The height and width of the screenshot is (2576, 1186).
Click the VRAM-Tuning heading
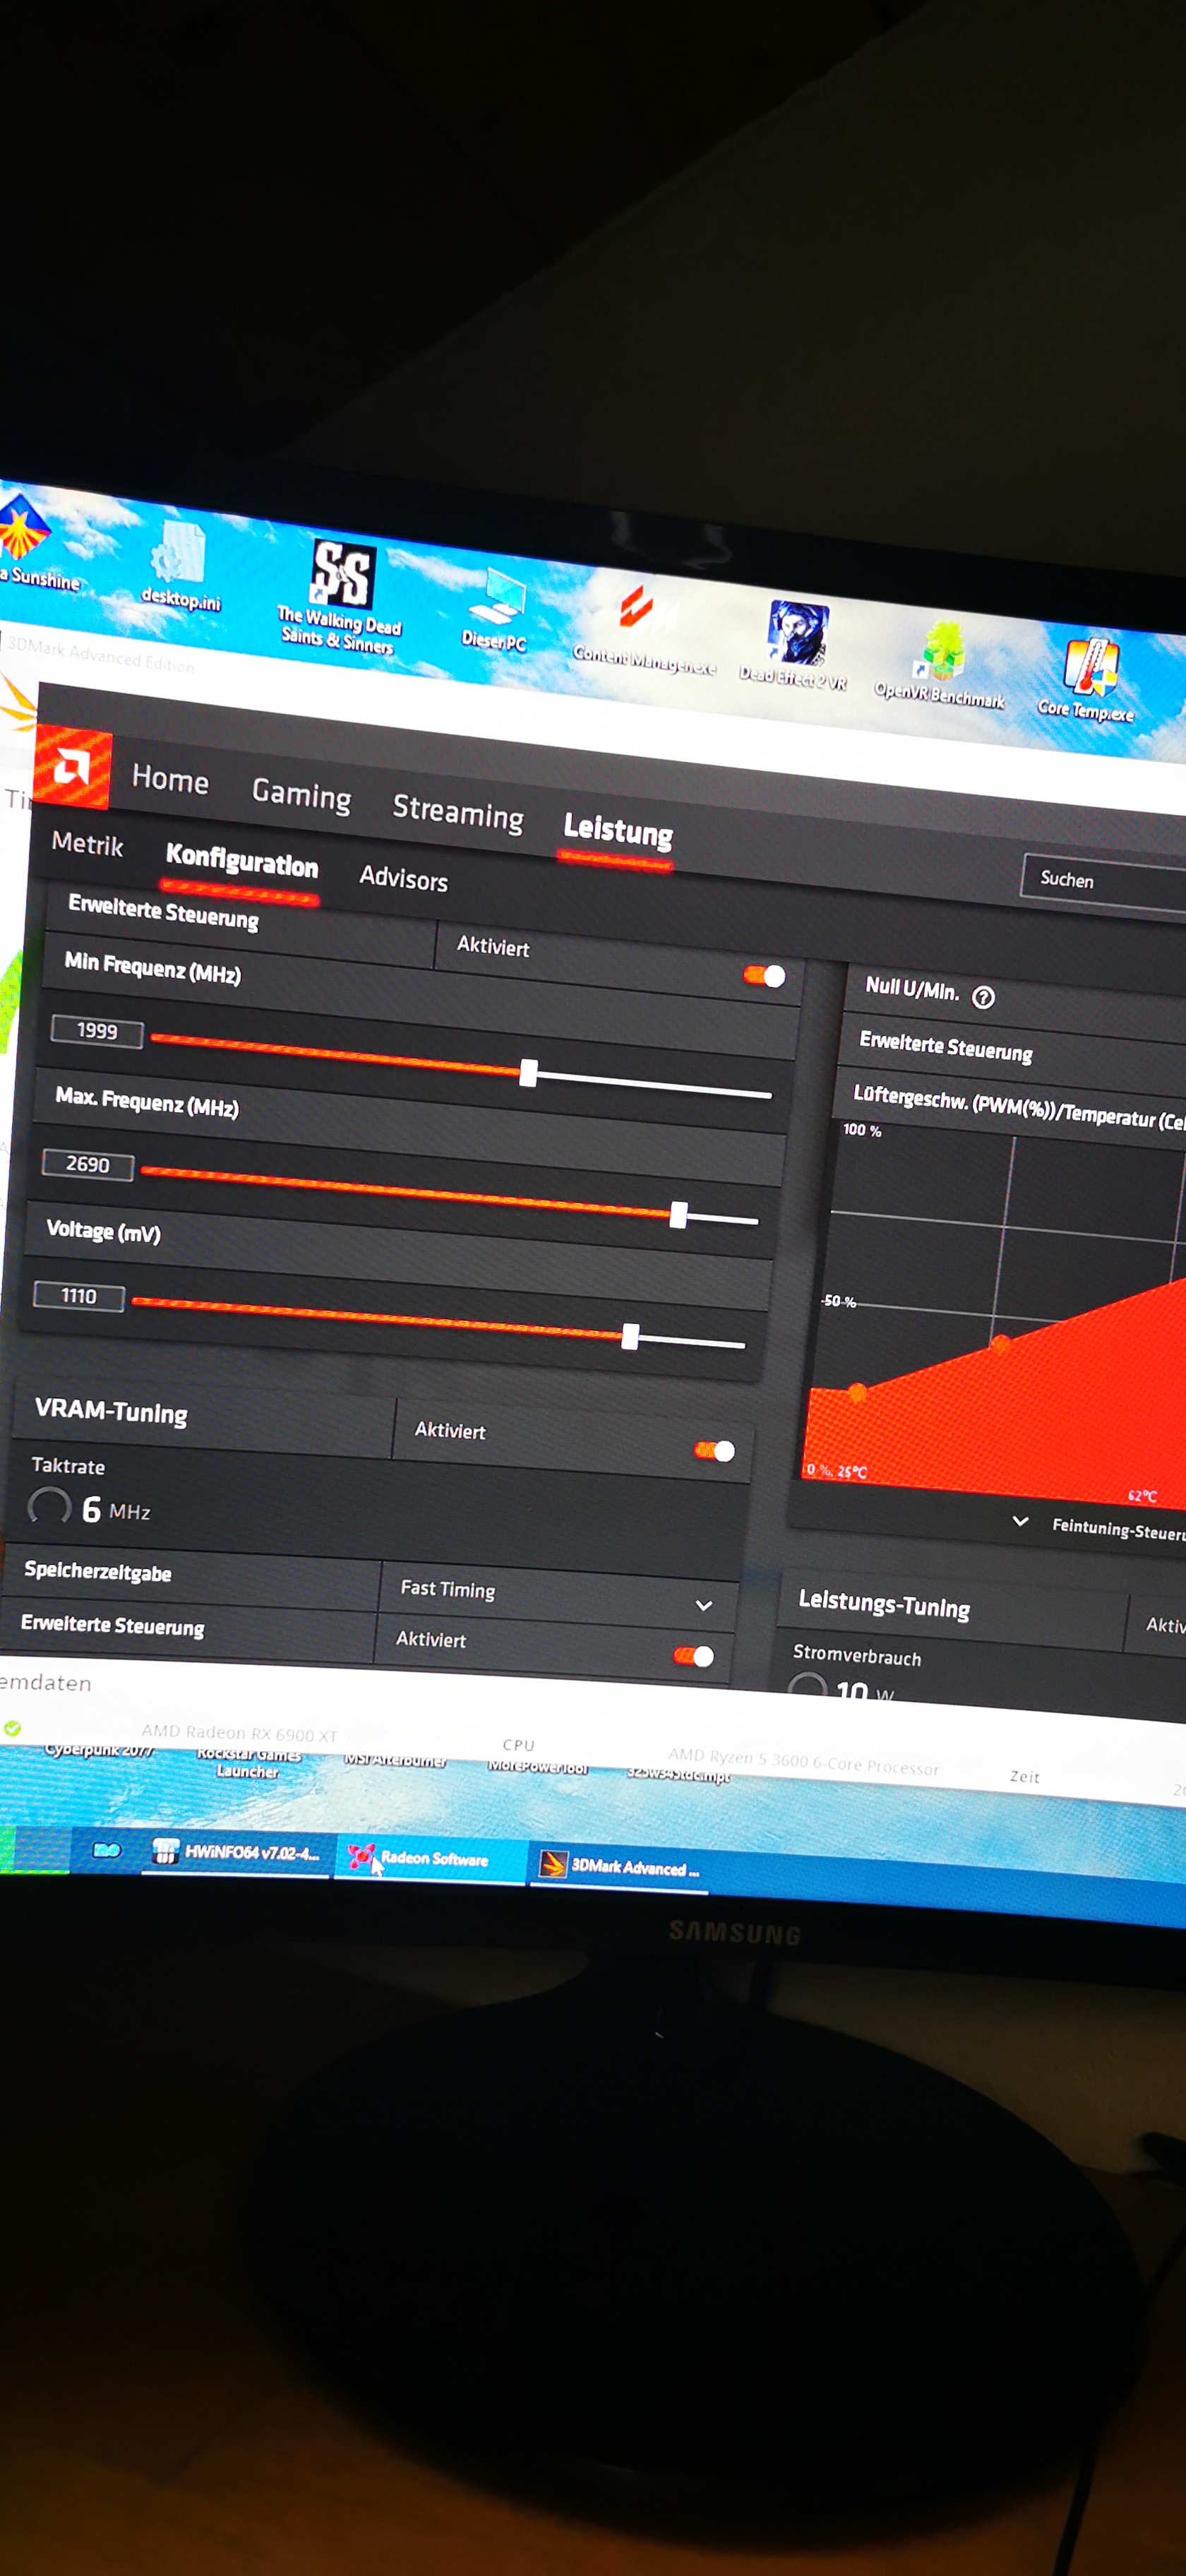[111, 1411]
